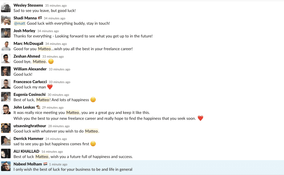The width and height of the screenshot is (284, 175).
Task: Click the house status icon beside John Leskas
Action: [38, 107]
